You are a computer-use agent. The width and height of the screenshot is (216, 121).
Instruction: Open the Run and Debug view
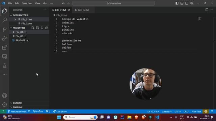[x=4, y=38]
